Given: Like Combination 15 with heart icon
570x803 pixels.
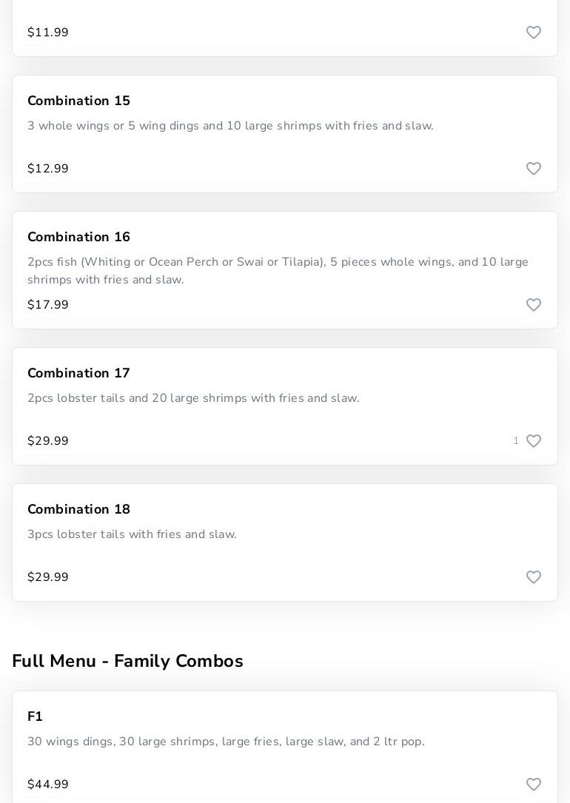Looking at the screenshot, I should (534, 169).
